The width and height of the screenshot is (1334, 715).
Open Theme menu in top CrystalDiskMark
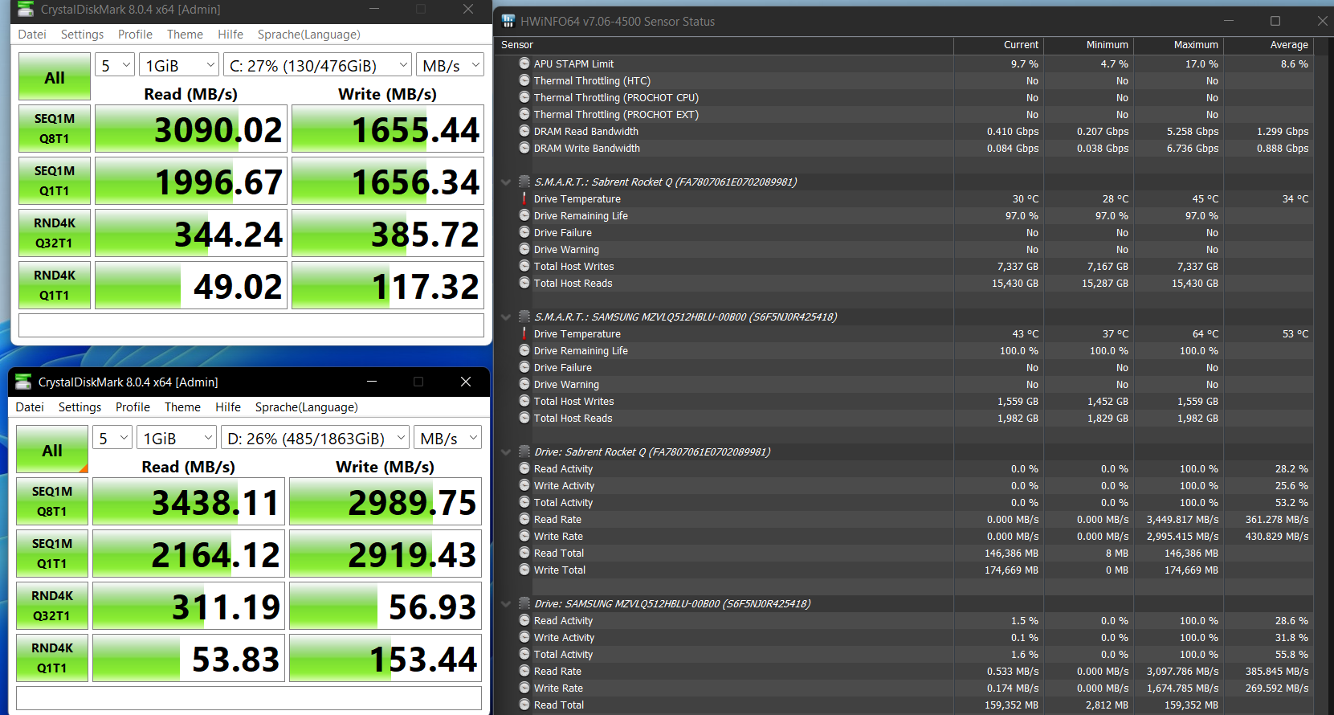tap(185, 35)
